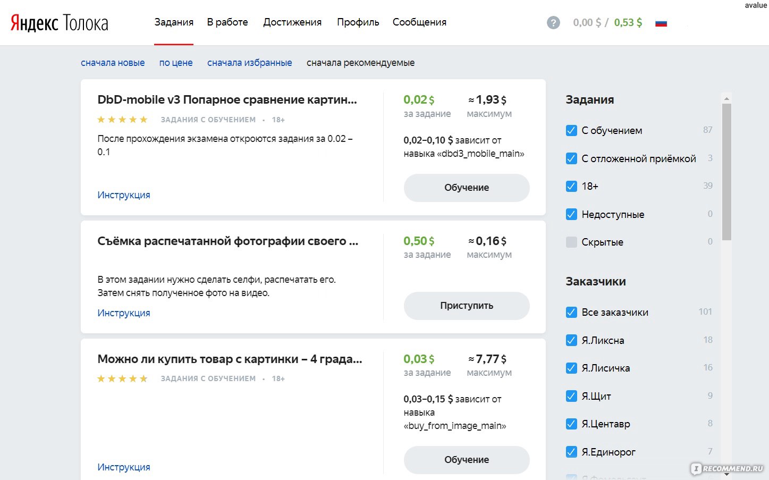Click the filter scrollbar up arrow

726,98
